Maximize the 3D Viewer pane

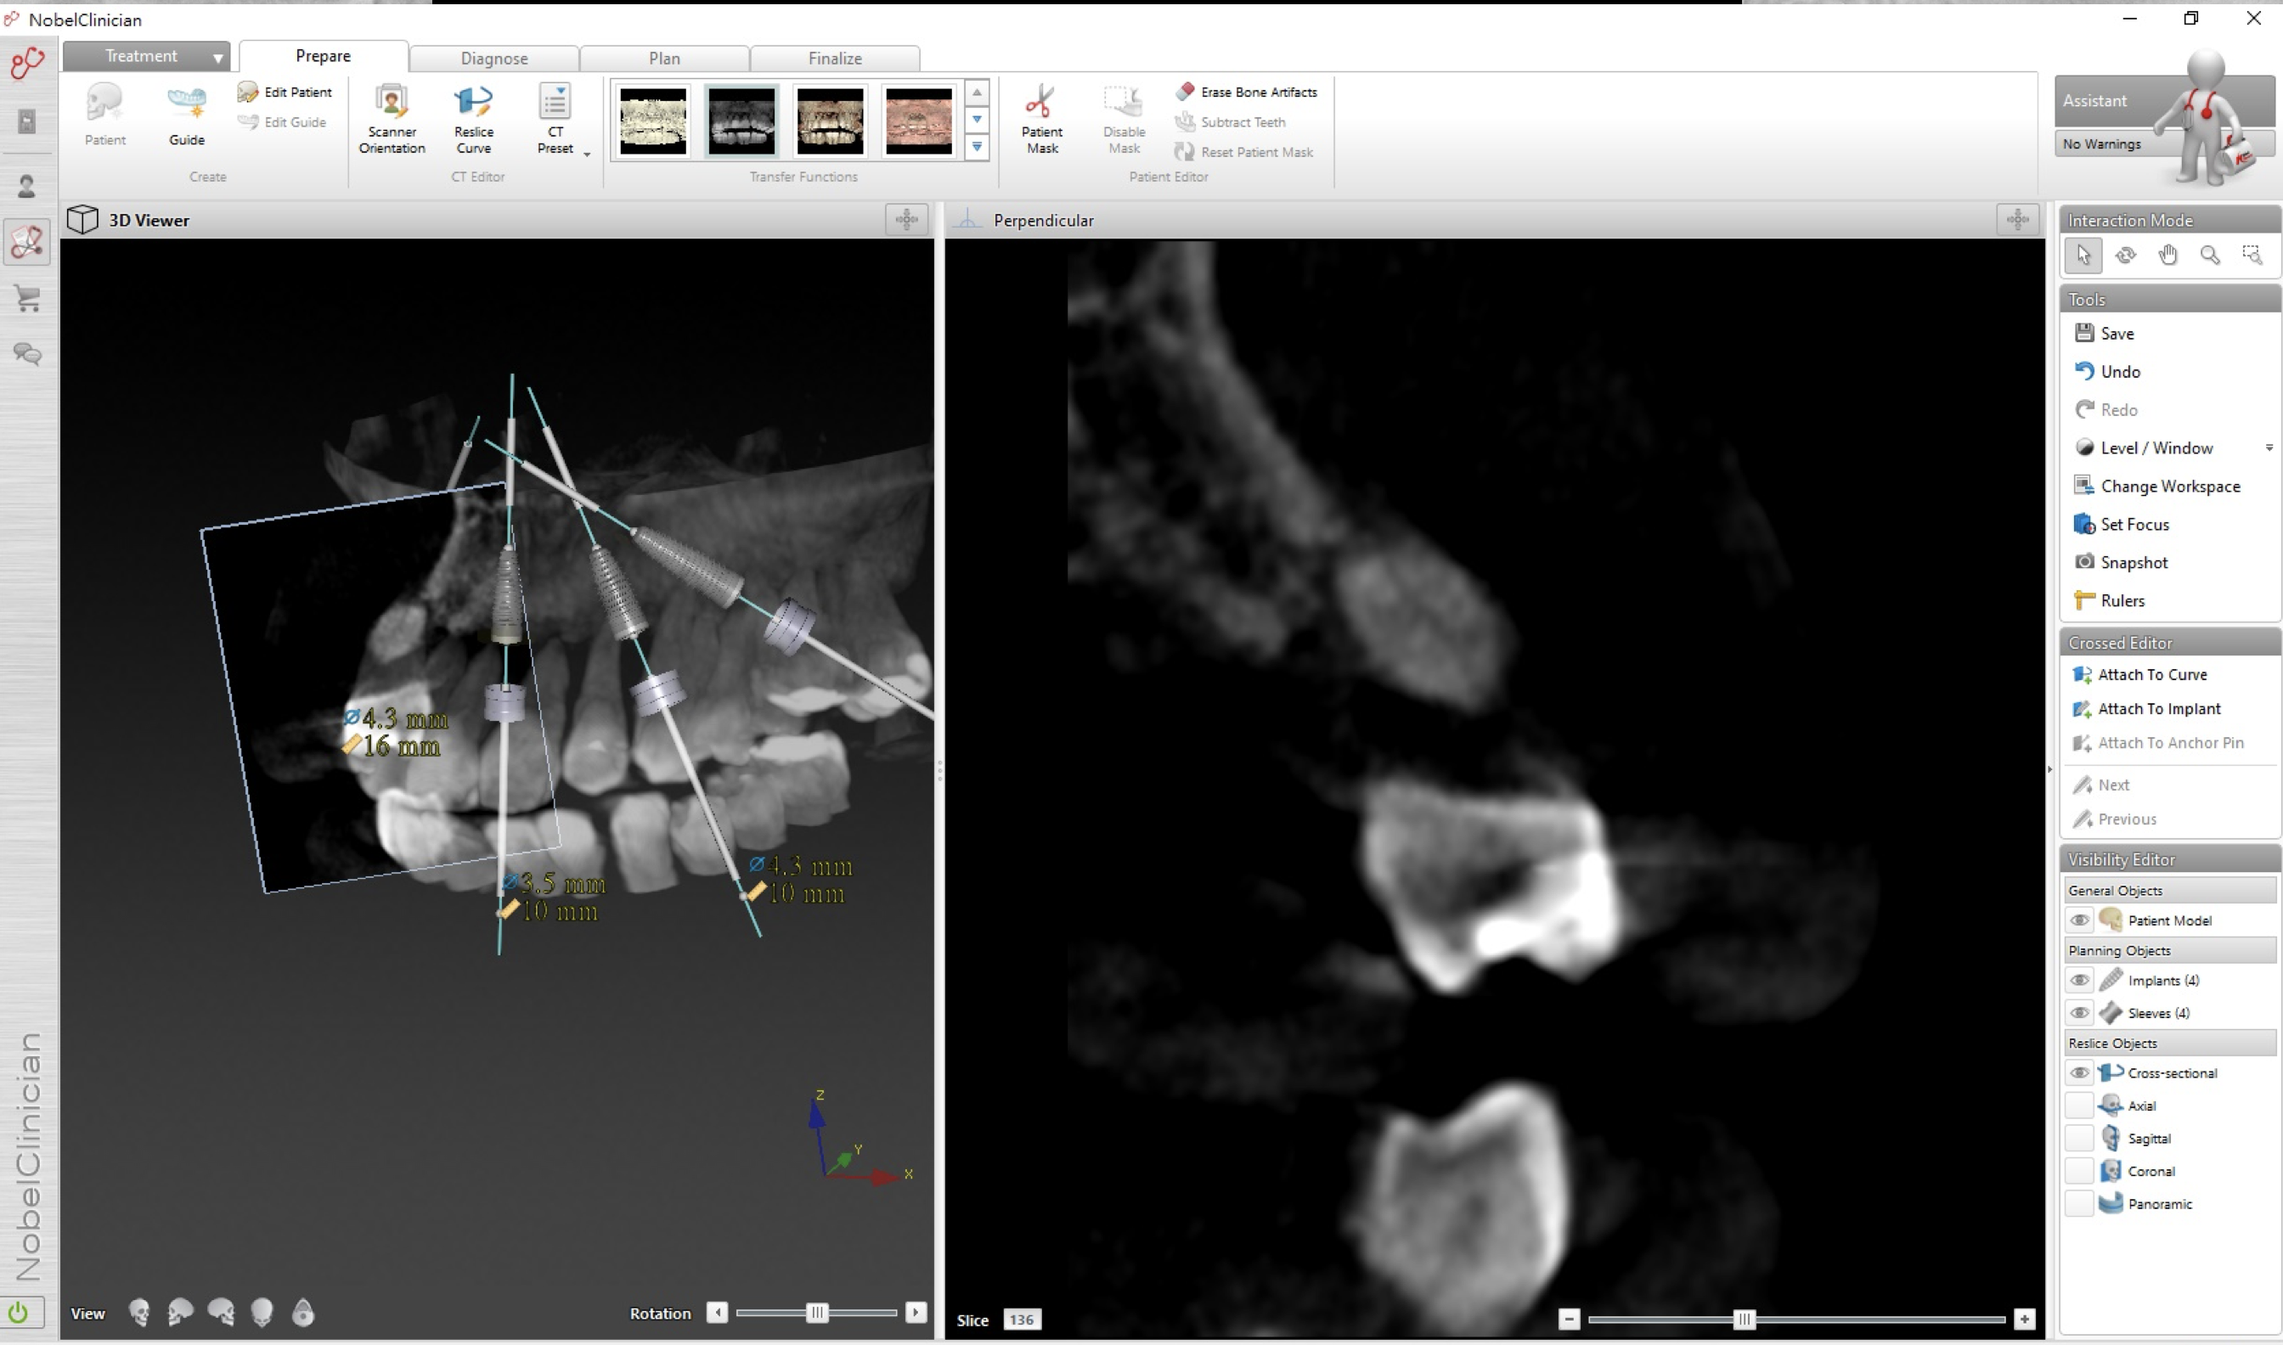(906, 219)
